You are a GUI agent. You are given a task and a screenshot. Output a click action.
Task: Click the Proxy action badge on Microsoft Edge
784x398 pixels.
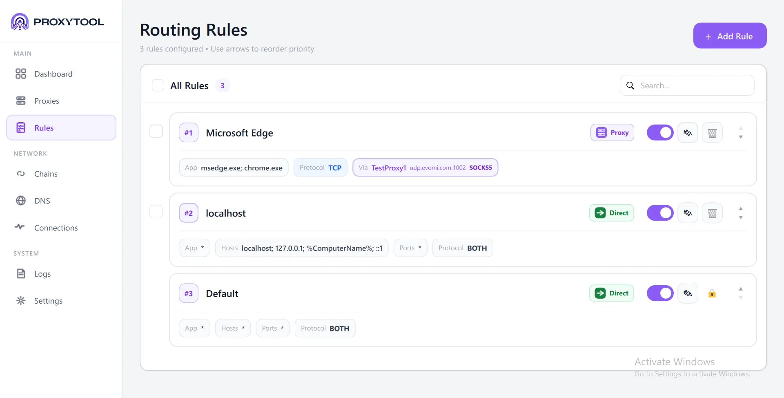[x=612, y=132]
